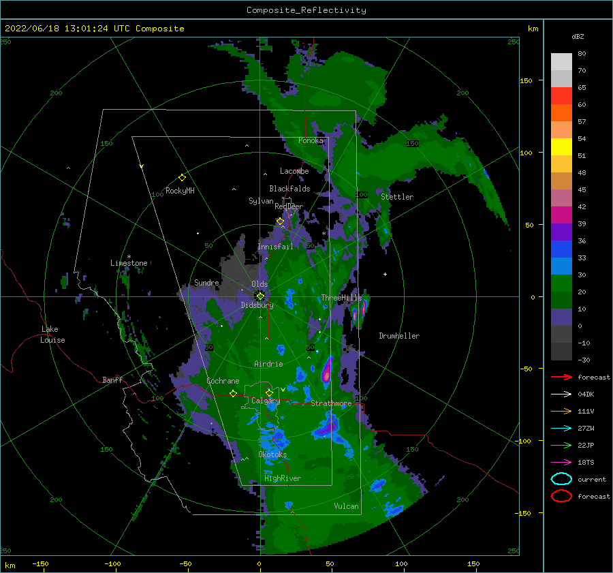Click the Composite_Reflectivity title text

pos(306,10)
